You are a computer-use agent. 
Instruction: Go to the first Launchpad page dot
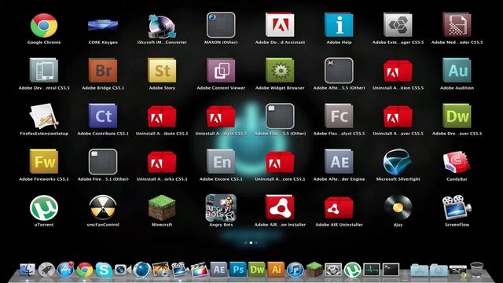pyautogui.click(x=246, y=243)
